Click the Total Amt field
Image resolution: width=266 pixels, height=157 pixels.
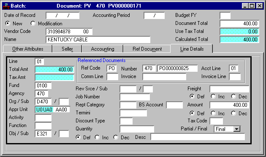tap(54, 69)
